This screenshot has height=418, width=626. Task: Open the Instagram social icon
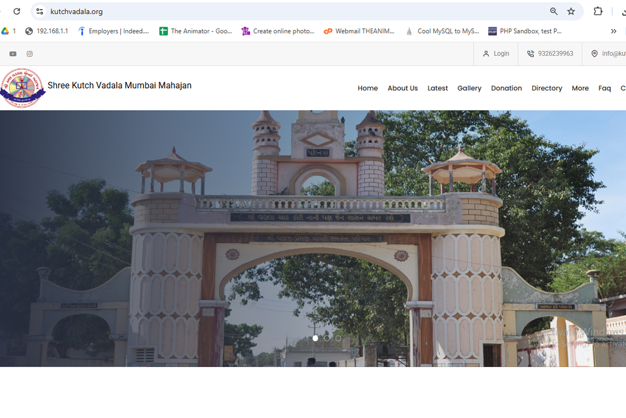coord(29,53)
